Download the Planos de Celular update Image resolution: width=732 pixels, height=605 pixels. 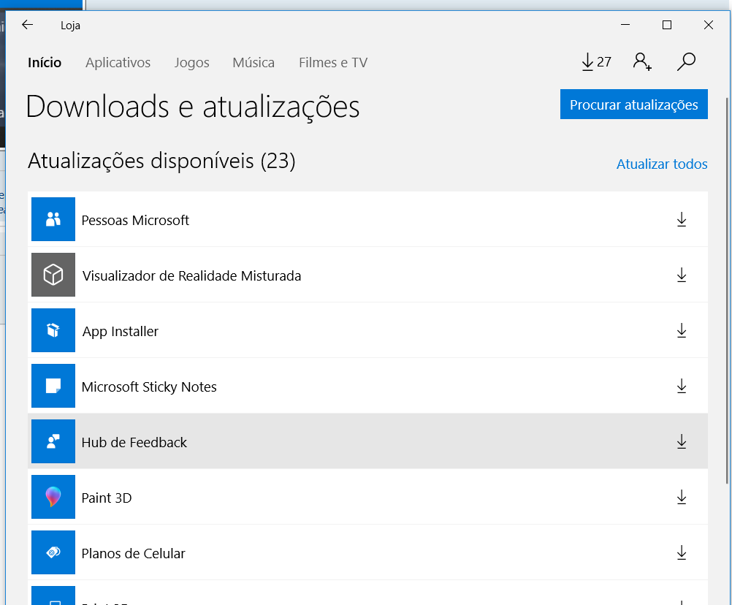(x=682, y=553)
